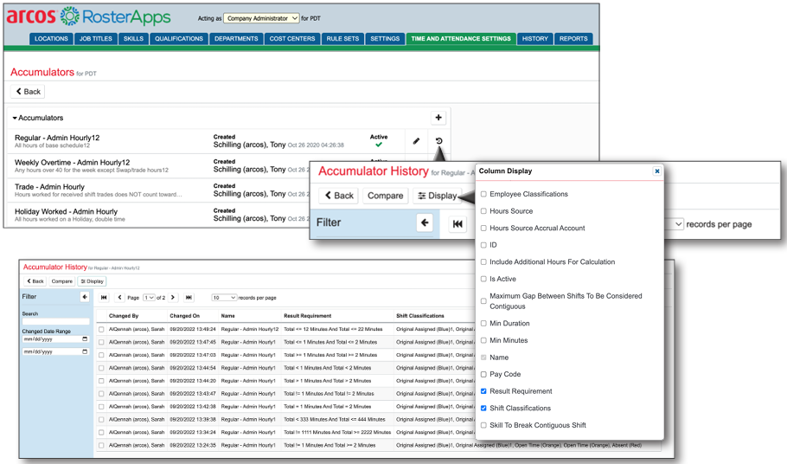
Task: Click the Search field in Filter panel
Action: 55,321
